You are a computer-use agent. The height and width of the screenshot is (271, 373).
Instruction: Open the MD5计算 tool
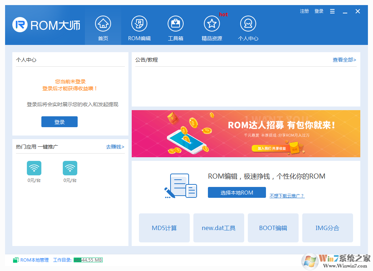pyautogui.click(x=164, y=228)
